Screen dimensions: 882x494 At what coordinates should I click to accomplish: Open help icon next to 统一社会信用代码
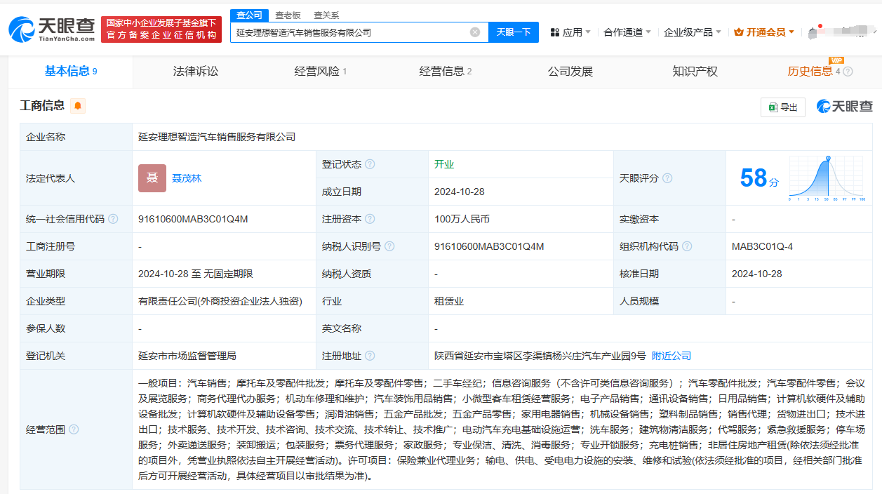113,219
